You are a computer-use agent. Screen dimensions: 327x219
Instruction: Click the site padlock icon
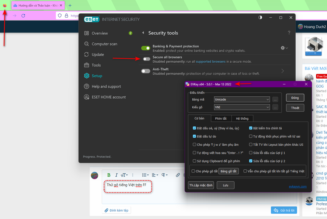pyautogui.click(x=66, y=16)
